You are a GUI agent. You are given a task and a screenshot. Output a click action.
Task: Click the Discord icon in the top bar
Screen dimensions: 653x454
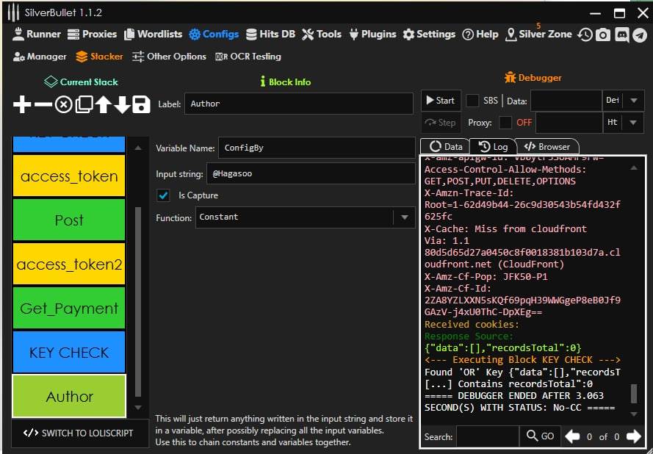tap(621, 35)
